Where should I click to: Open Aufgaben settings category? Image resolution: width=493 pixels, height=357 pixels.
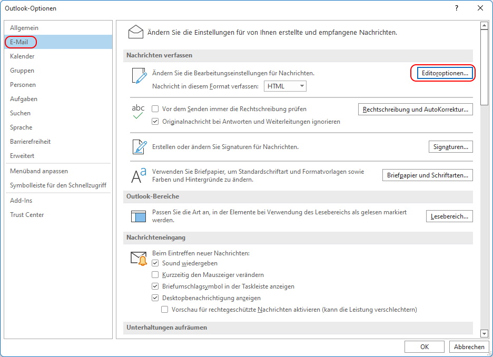58,98
